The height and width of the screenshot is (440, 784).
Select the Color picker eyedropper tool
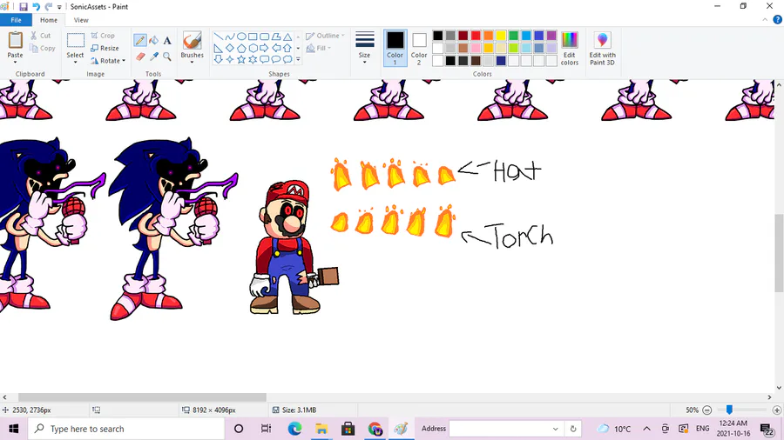(154, 57)
